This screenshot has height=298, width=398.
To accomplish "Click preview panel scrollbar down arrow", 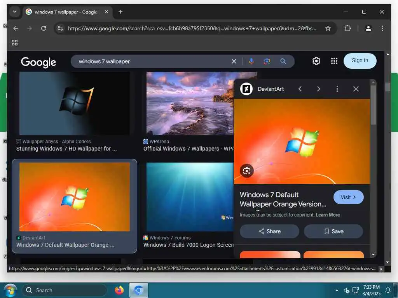I will (373, 255).
